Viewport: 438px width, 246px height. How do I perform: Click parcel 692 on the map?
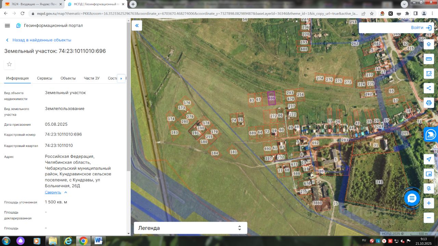[315, 143]
